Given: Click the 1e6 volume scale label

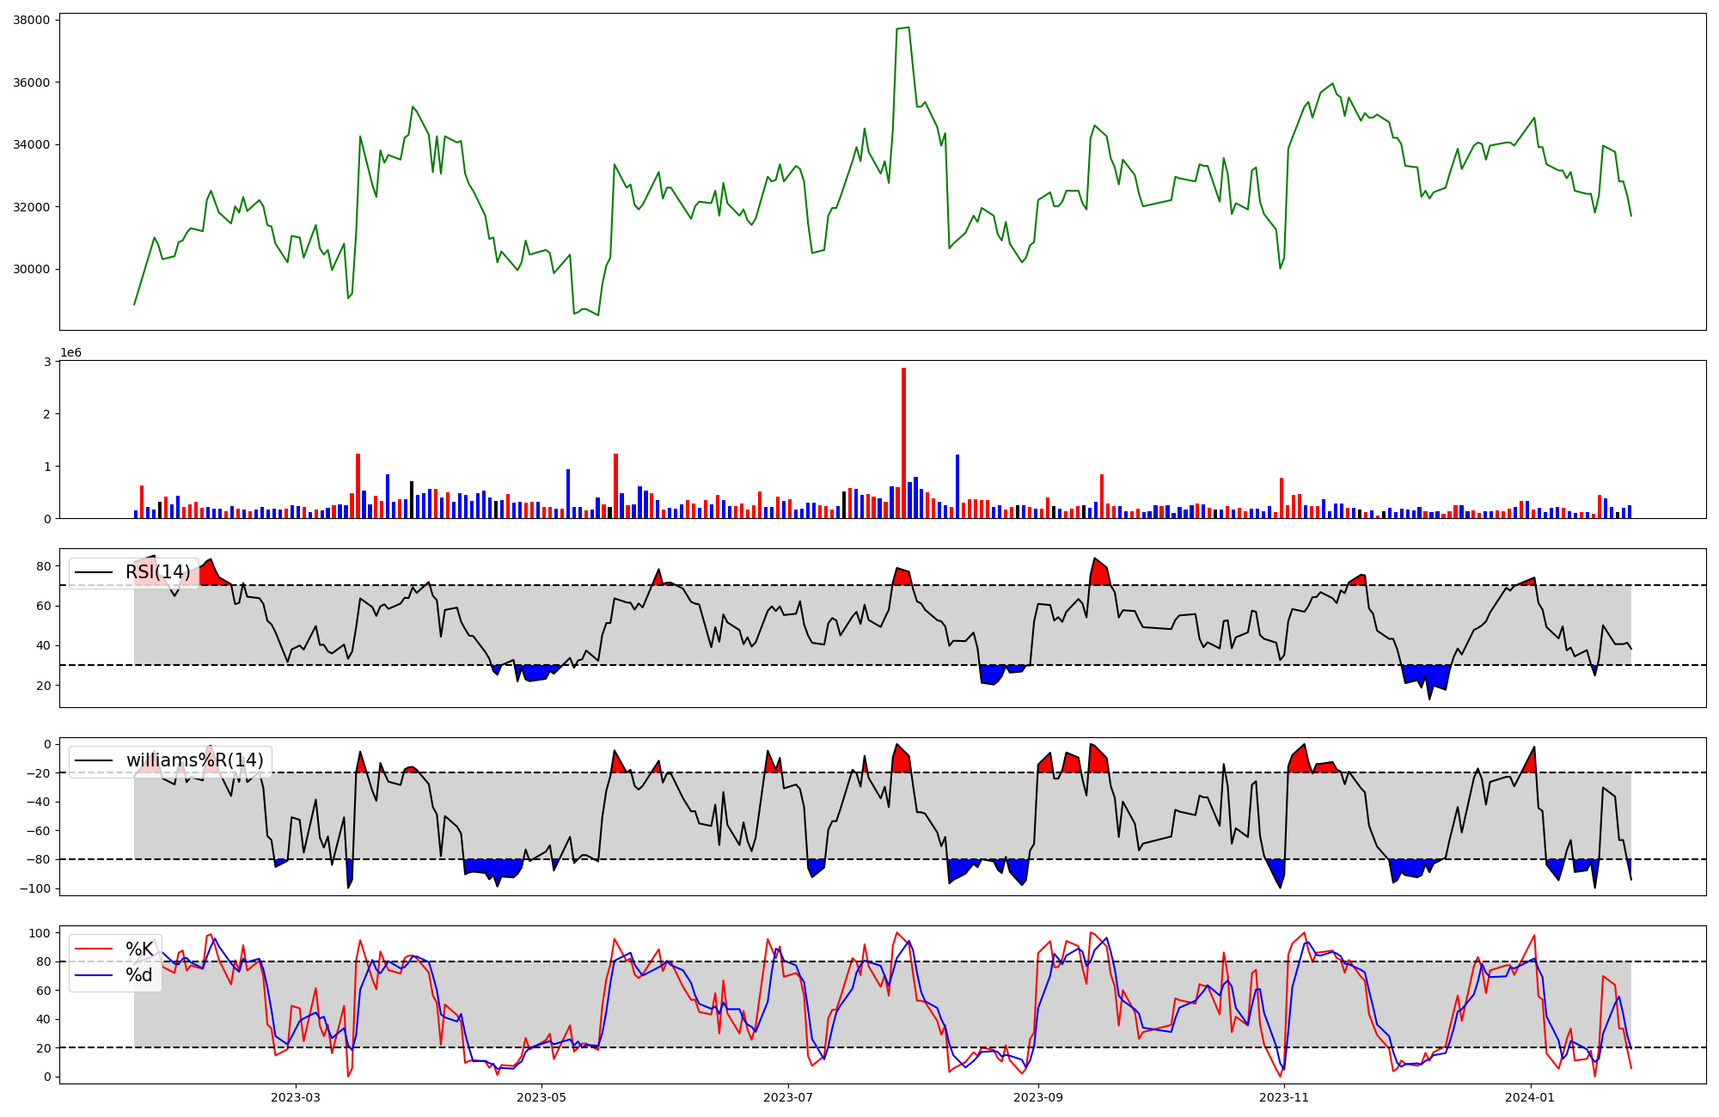Looking at the screenshot, I should (70, 352).
